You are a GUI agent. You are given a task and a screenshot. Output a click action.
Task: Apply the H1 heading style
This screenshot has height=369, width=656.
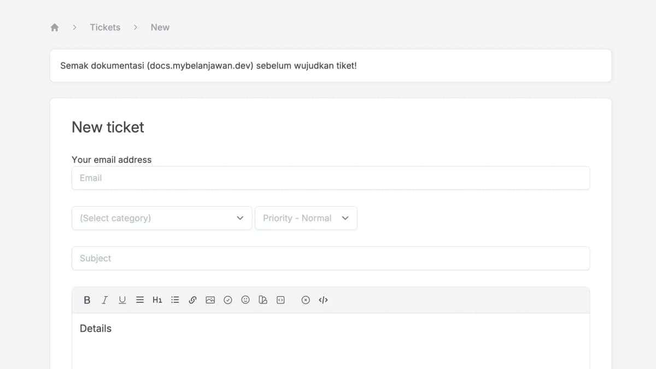157,300
